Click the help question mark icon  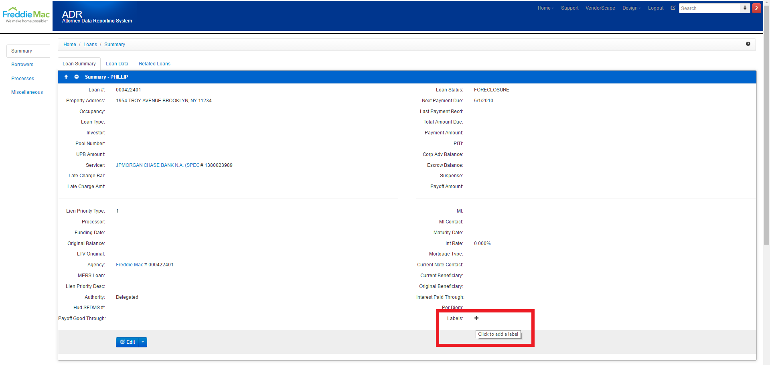click(748, 44)
